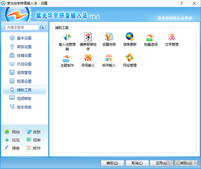This screenshot has height=169, width=201.
Task: Select 高级设置 in the sidebar
Action: (x=24, y=47)
